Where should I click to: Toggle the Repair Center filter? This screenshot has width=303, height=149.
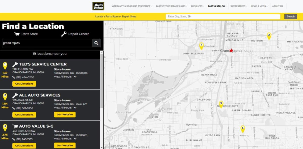click(x=75, y=34)
